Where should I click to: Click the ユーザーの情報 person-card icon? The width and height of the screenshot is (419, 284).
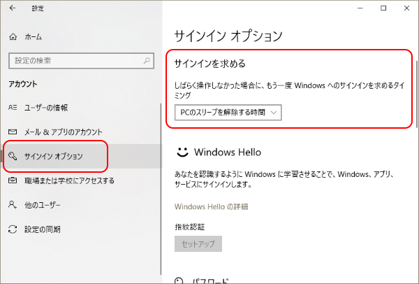click(x=13, y=108)
